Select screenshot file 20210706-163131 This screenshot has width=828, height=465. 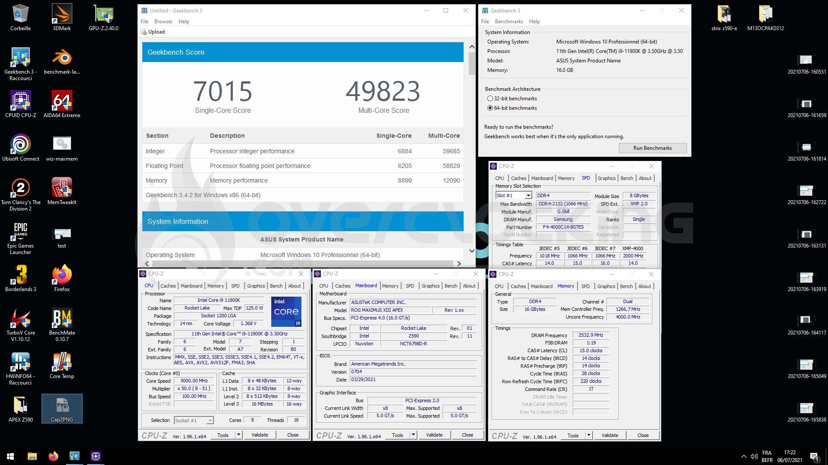tap(806, 238)
